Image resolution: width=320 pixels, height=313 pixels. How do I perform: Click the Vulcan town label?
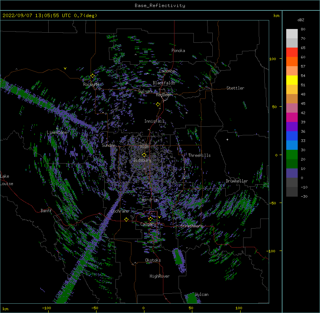(x=202, y=294)
